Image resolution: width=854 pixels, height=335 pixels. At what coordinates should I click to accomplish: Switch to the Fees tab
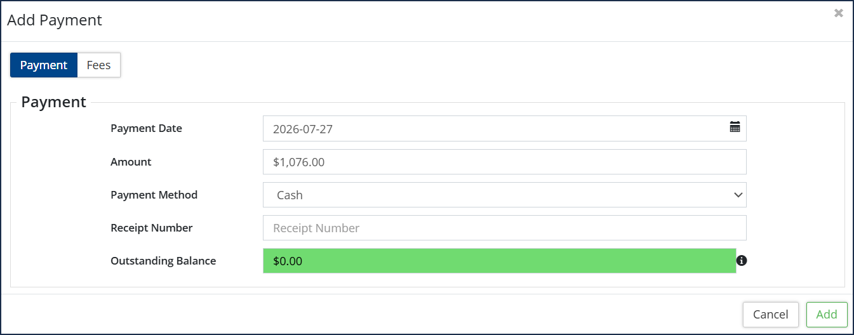[x=98, y=65]
